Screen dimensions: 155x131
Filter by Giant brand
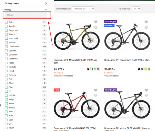(6, 87)
